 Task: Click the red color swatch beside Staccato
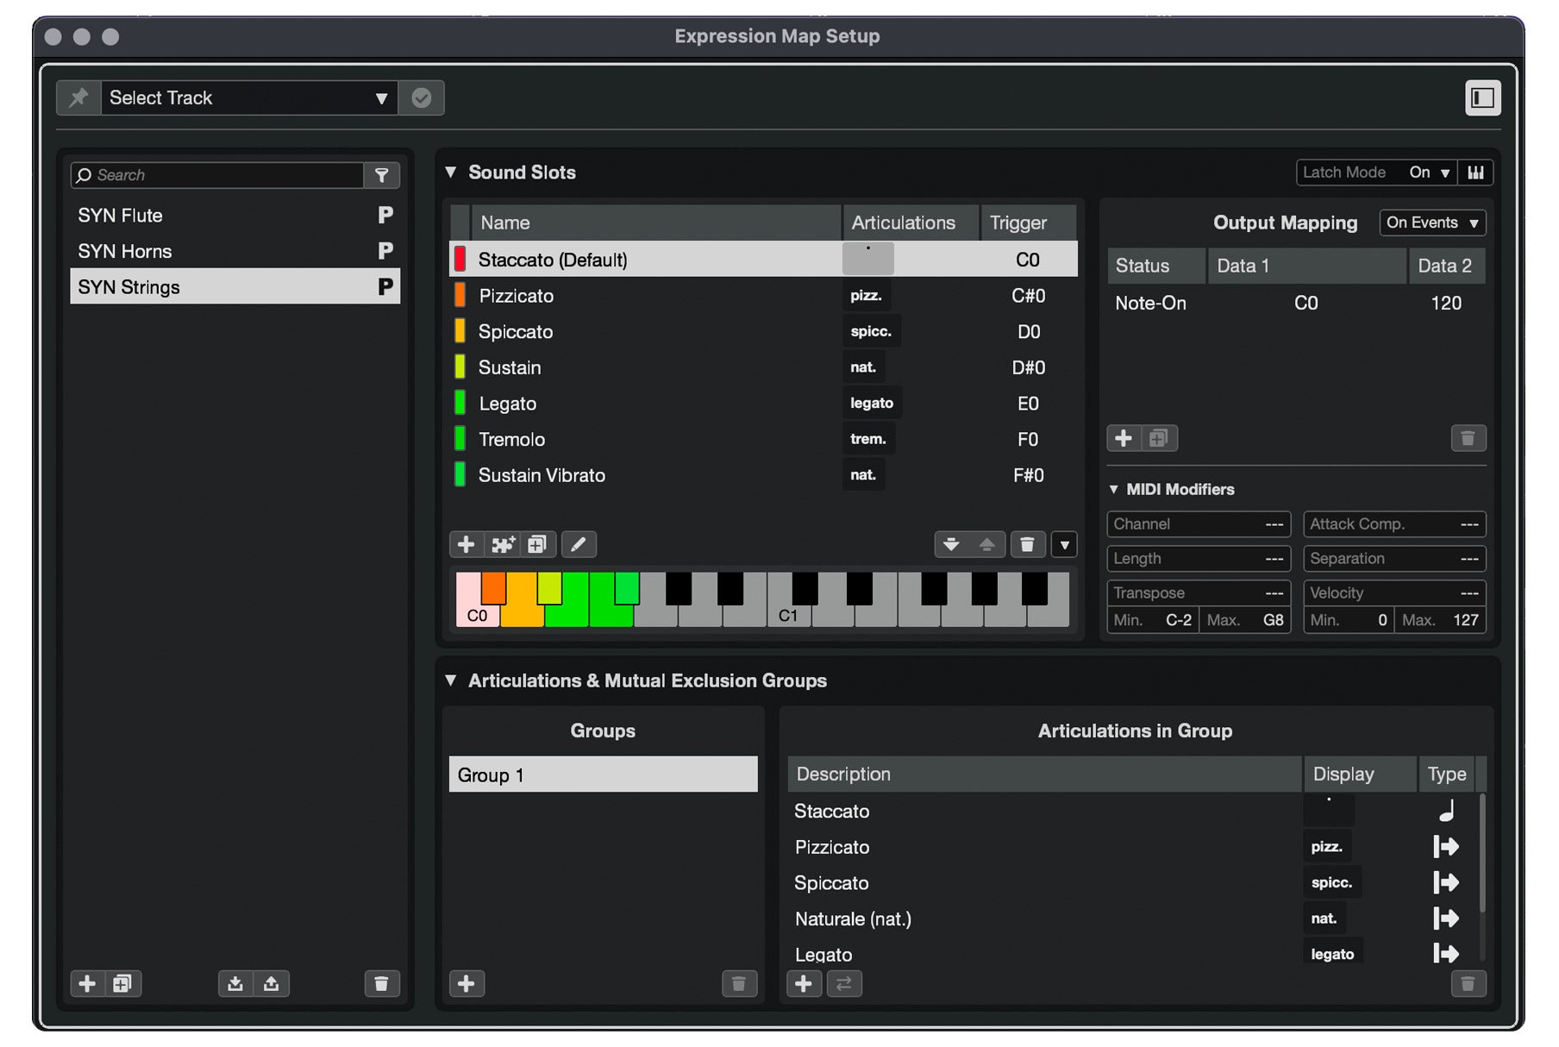460,259
